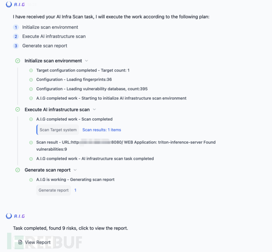Screen dimensions: 272x252
Task: Click check icon beside Loading vulnerability database
Action: pos(31,89)
